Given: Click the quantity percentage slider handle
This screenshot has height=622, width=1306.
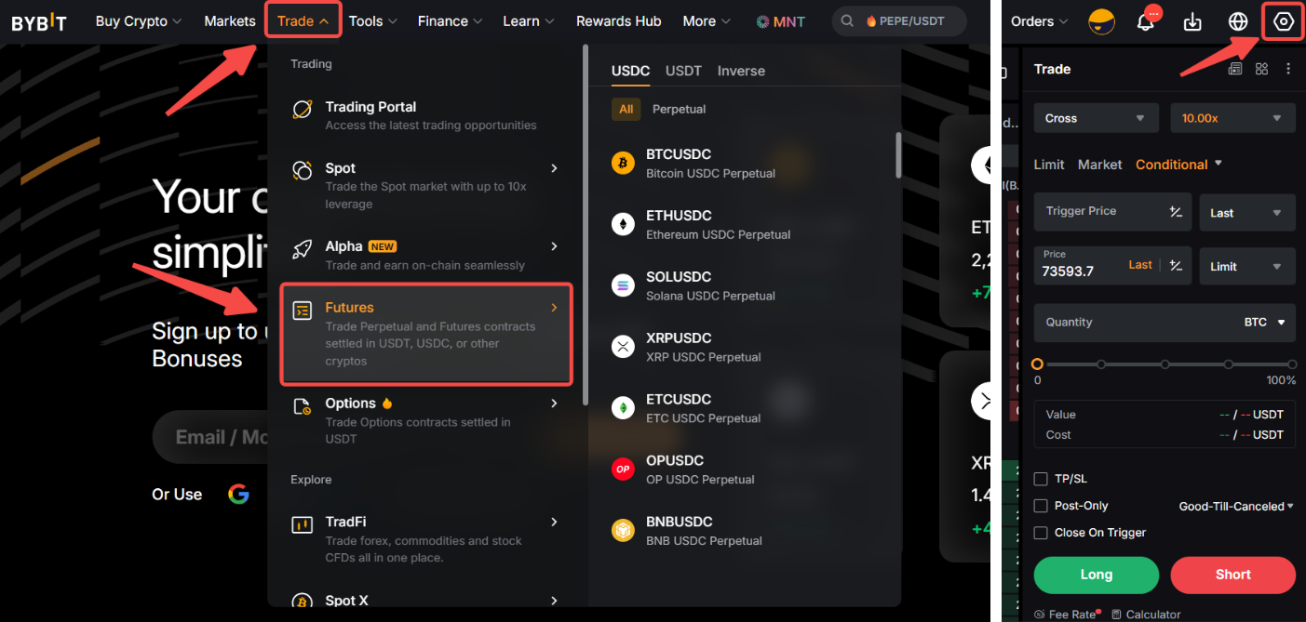Looking at the screenshot, I should [1038, 364].
